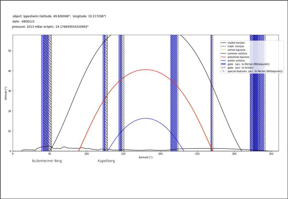
Task: Click the peak of the red equinox curve
Action: pos(145,70)
